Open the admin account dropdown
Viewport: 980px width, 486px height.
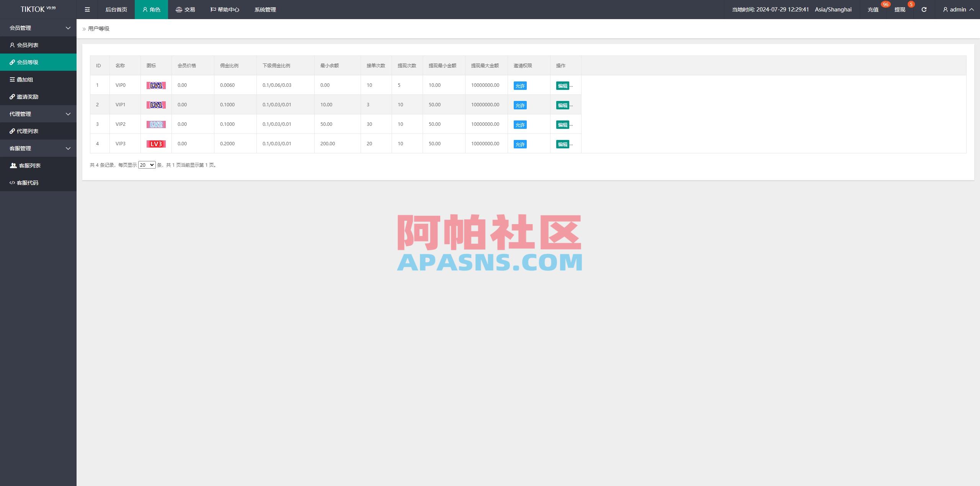pyautogui.click(x=958, y=9)
